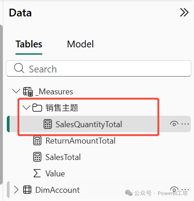Switch to the Model tab
Screen dimensions: 194x201
pyautogui.click(x=80, y=44)
